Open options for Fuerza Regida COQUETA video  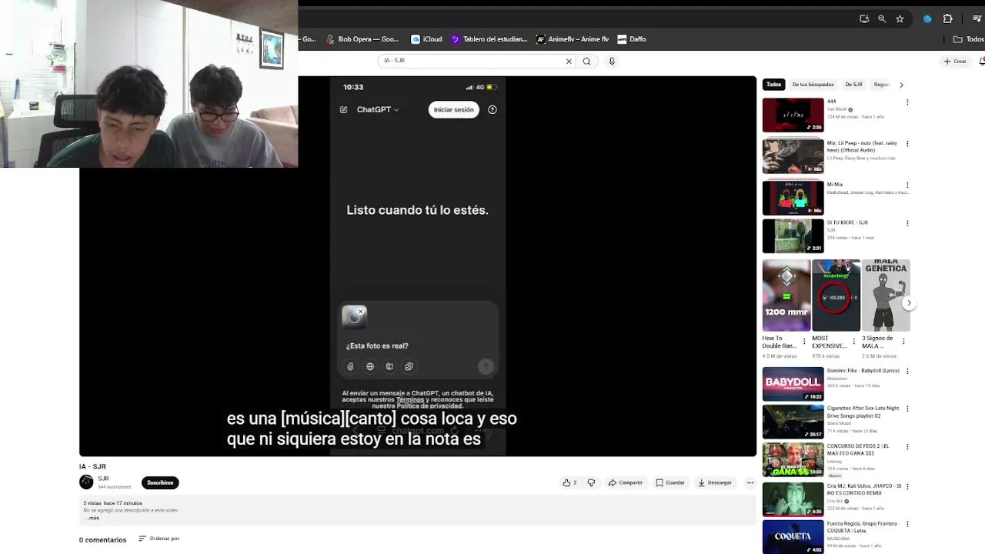pyautogui.click(x=907, y=524)
